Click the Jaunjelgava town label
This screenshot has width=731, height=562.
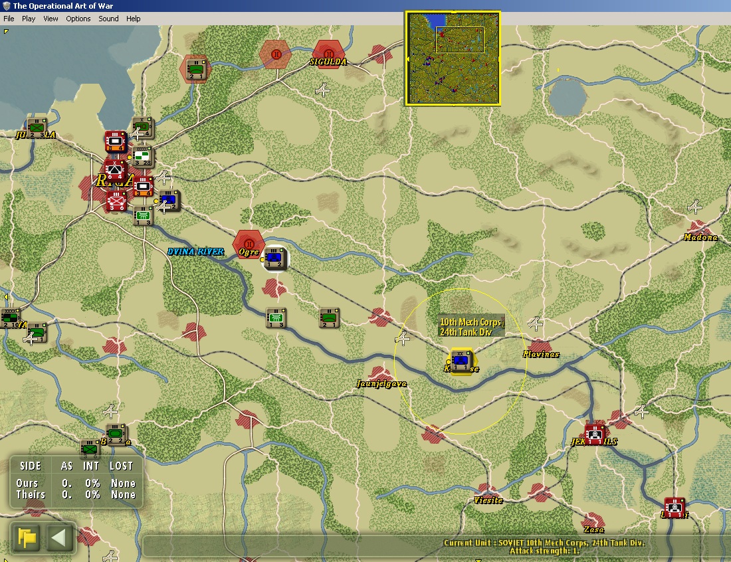coord(381,383)
